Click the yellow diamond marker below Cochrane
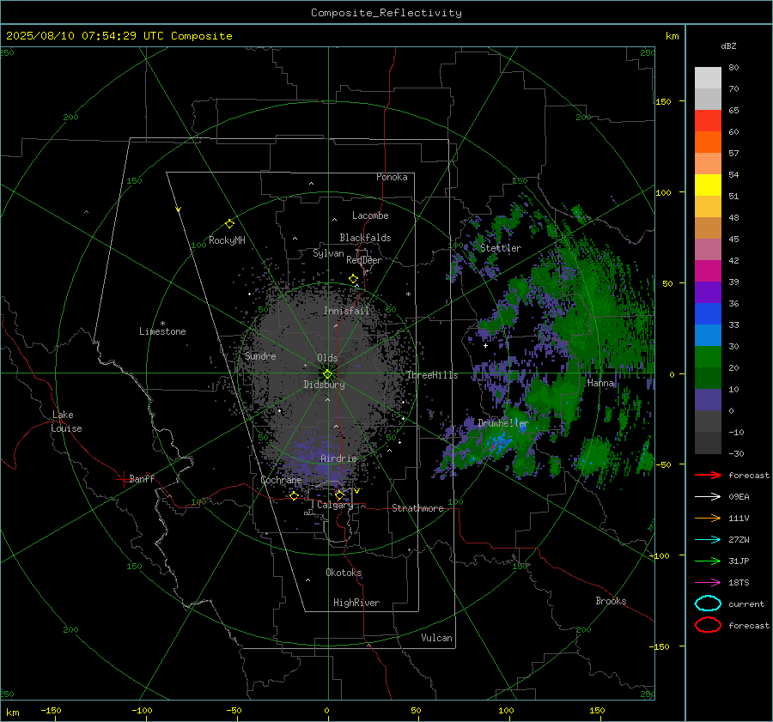 [295, 495]
